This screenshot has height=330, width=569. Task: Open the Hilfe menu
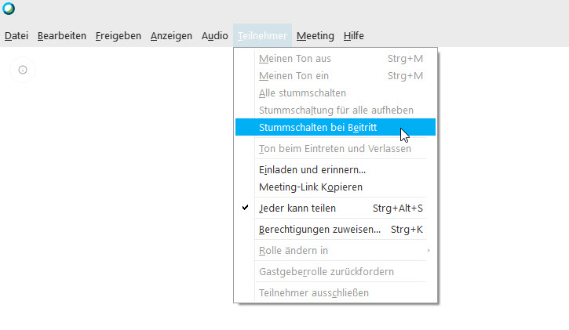[x=354, y=35]
